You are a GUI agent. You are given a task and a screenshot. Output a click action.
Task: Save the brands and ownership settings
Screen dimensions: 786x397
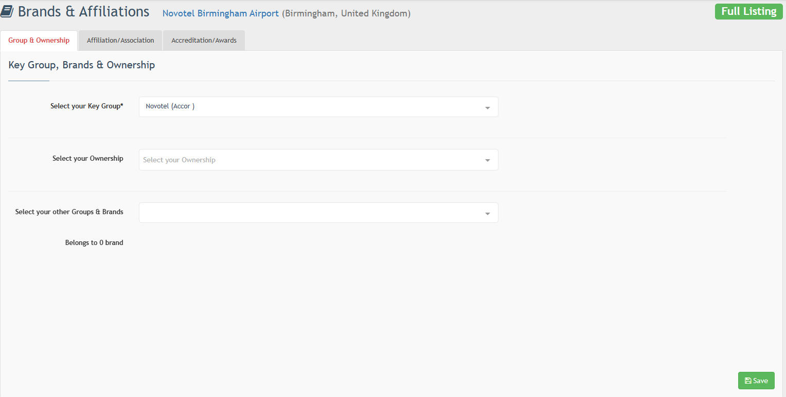point(756,381)
